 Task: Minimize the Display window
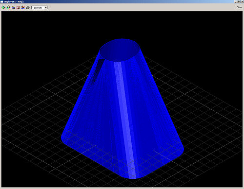236,1
